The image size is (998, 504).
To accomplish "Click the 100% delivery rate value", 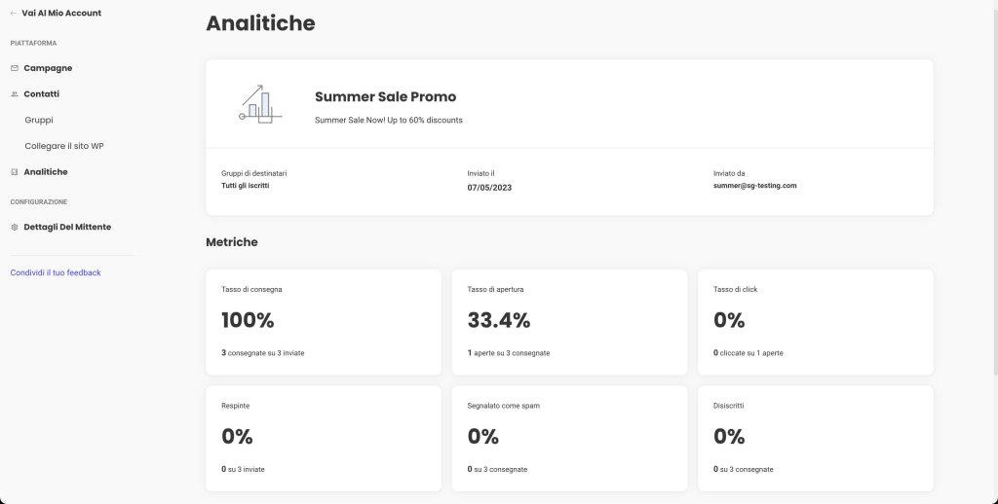I will [x=248, y=320].
